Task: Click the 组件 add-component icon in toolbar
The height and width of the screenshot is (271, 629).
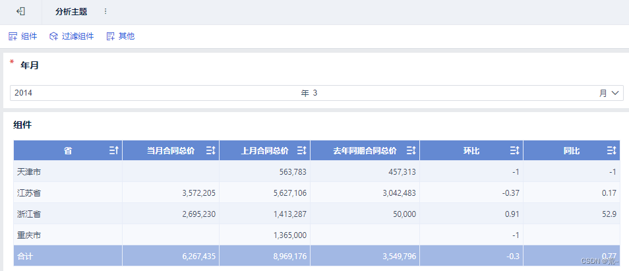Action: pos(13,36)
